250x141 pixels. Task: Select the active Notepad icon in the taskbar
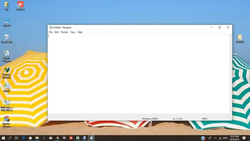[x=91, y=138]
